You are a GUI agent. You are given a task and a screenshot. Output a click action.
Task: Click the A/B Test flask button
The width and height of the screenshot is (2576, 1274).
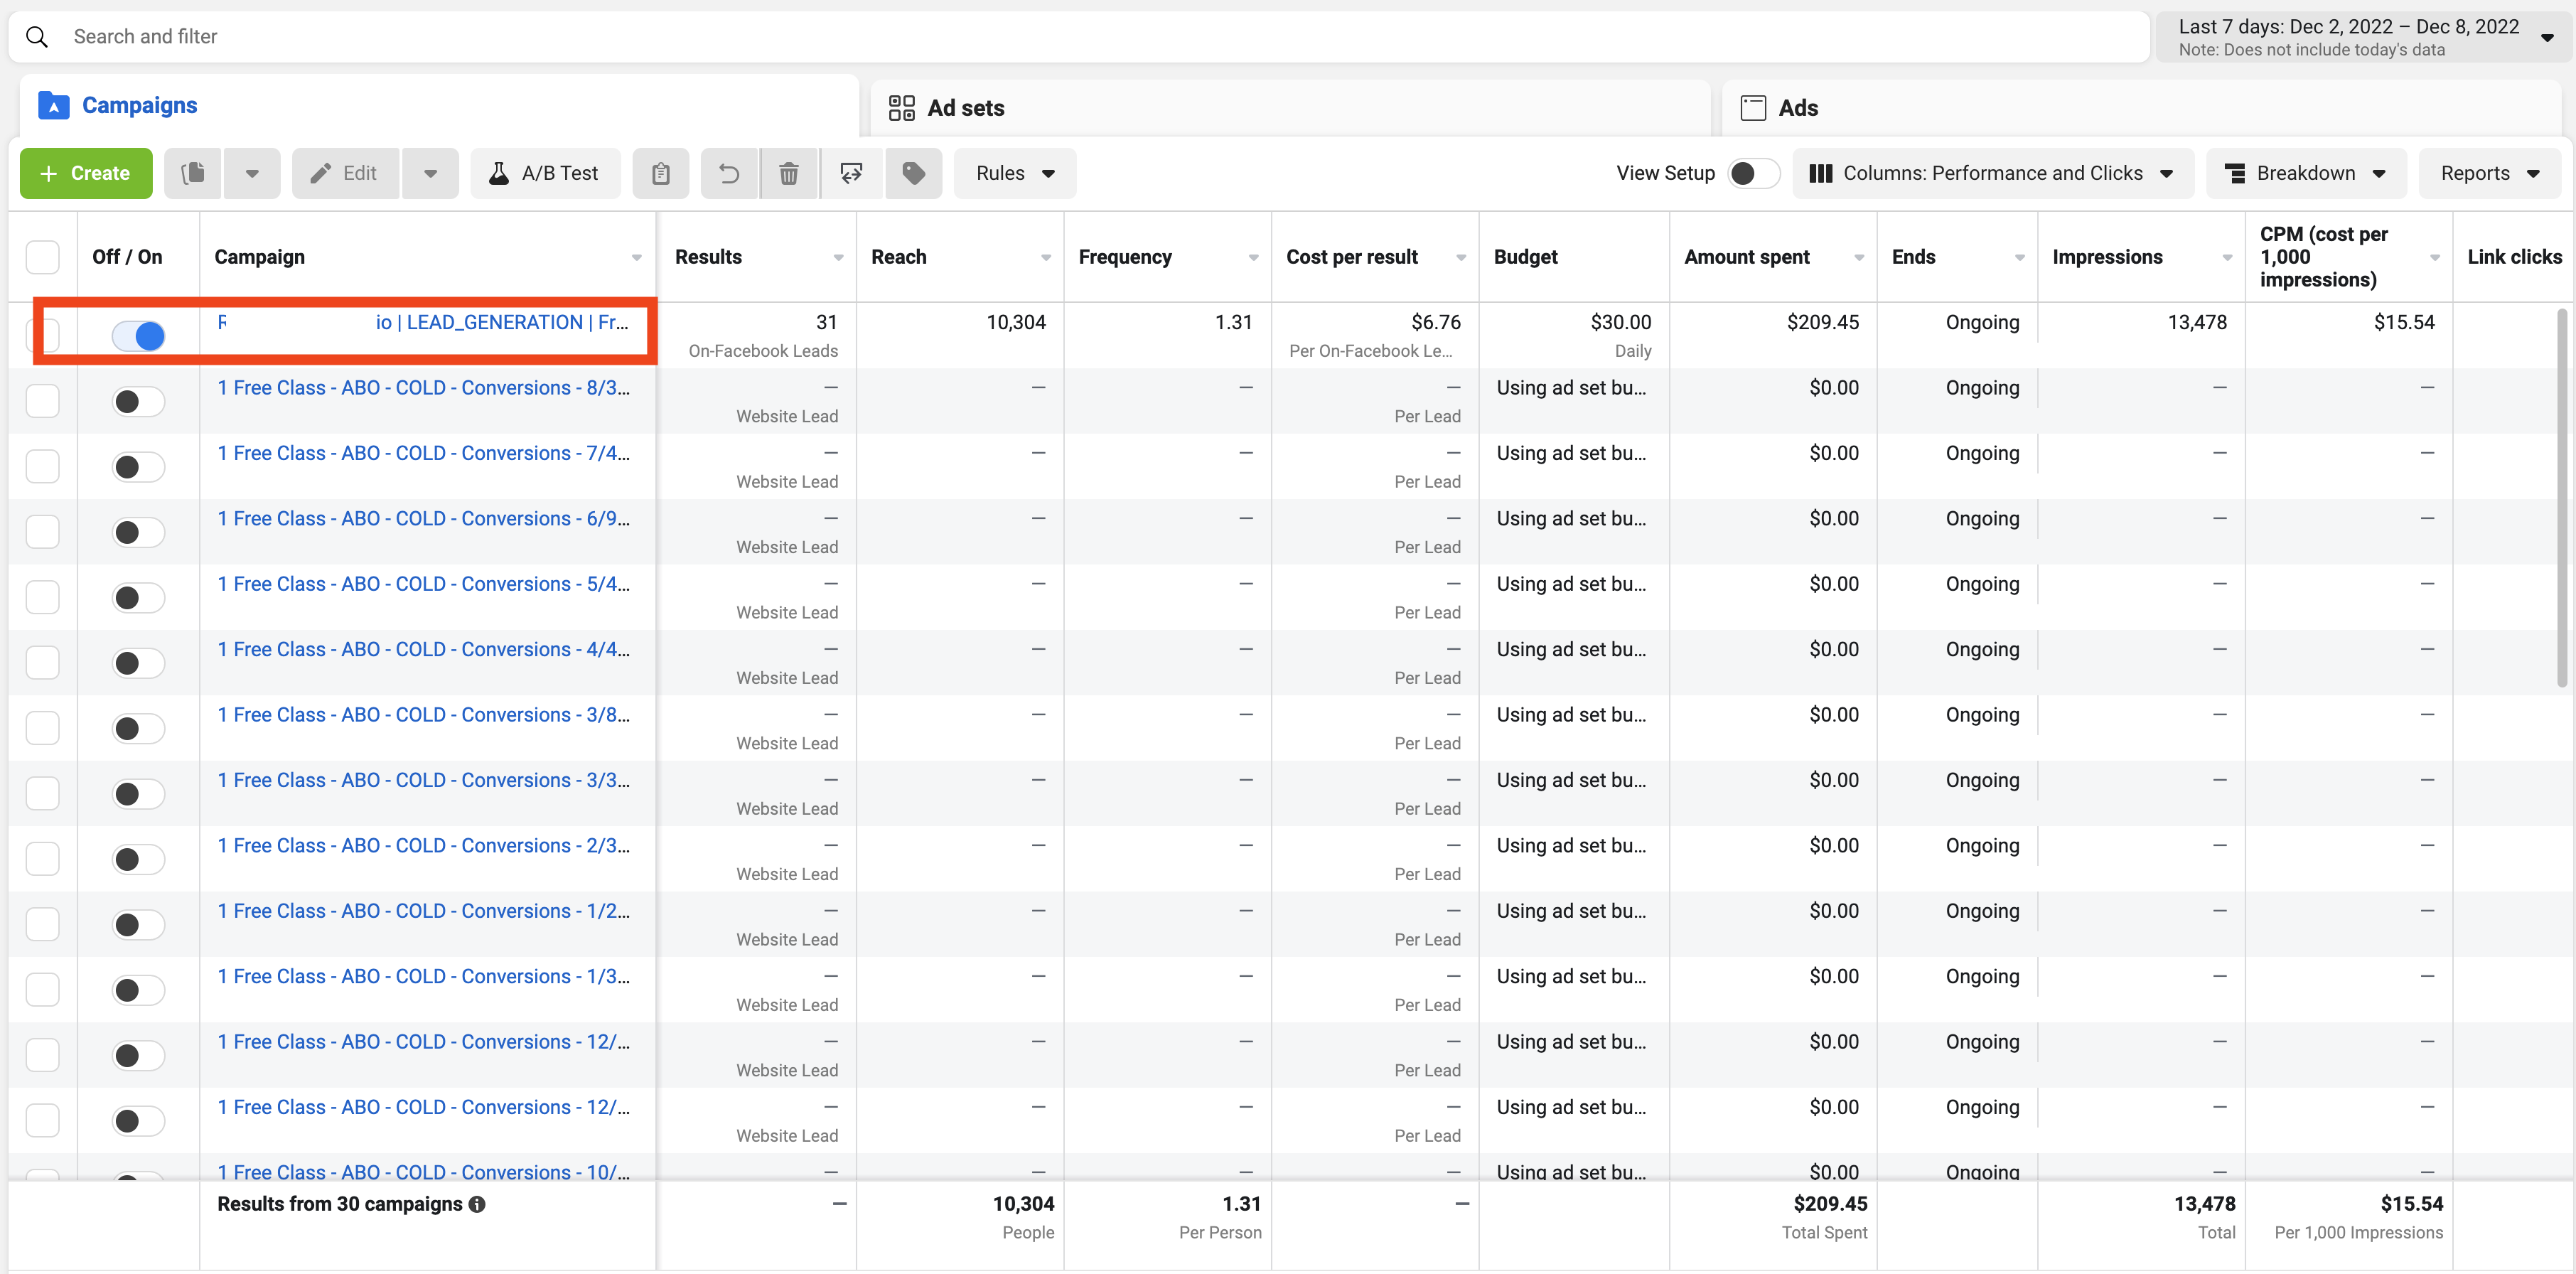pos(545,173)
